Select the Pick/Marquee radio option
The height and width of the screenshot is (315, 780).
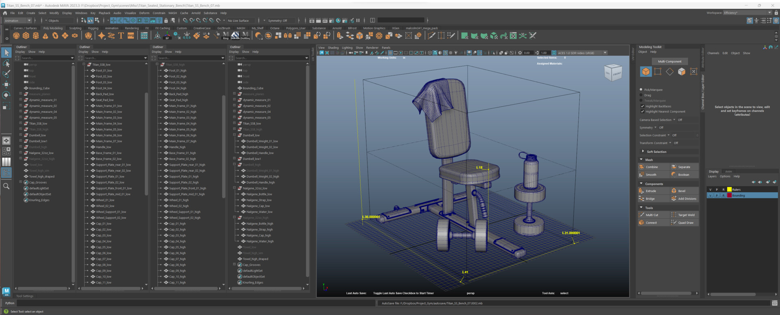641,90
